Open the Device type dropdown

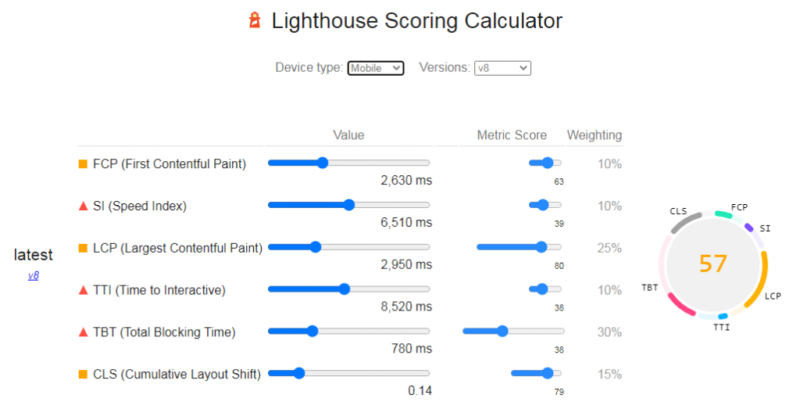[x=376, y=68]
